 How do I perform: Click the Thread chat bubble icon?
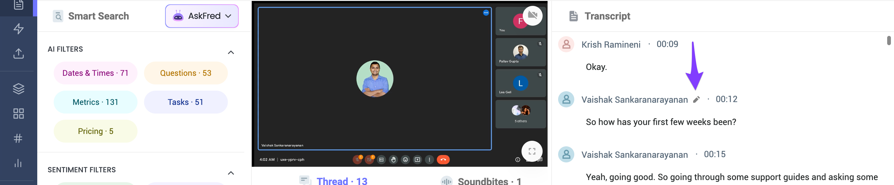pos(305,180)
